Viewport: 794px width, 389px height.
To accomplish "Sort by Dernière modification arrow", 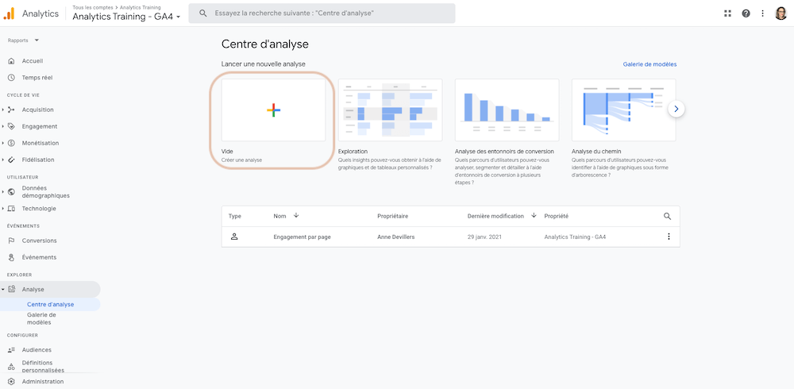I will click(x=534, y=215).
